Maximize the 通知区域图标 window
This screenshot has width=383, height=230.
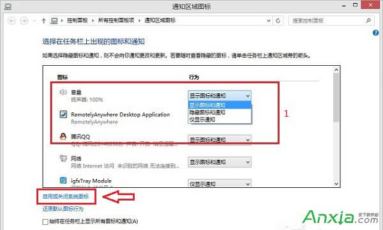coord(356,5)
